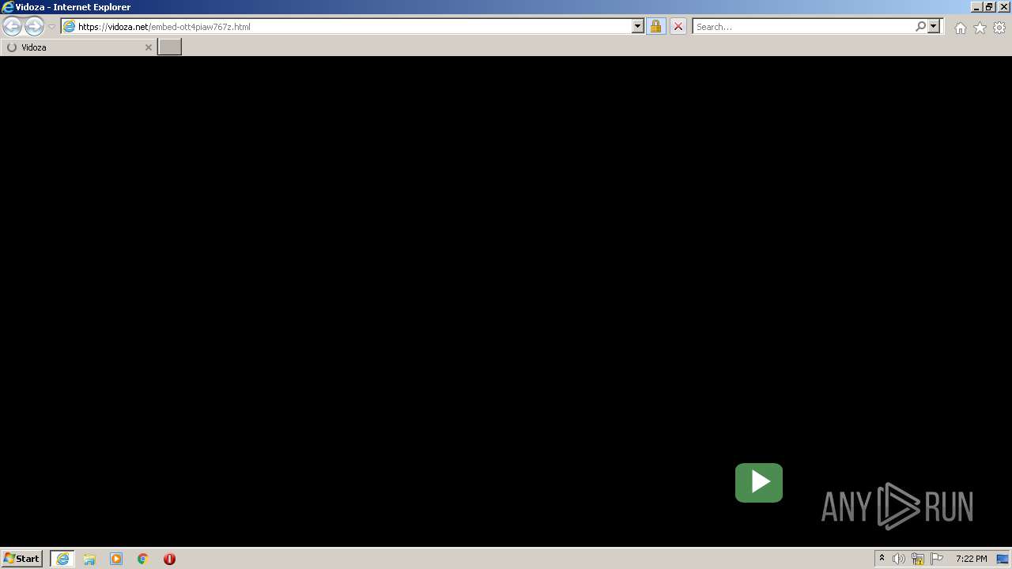The height and width of the screenshot is (569, 1012).
Task: Launch Google Chrome from taskbar
Action: tap(143, 559)
